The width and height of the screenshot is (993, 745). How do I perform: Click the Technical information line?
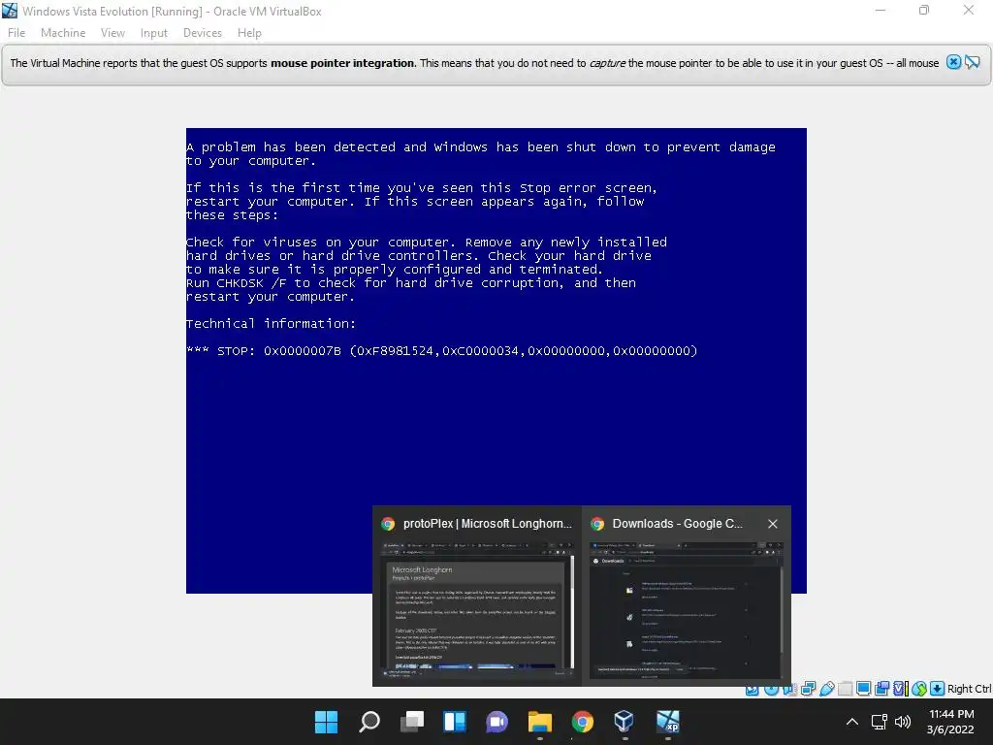272,324
